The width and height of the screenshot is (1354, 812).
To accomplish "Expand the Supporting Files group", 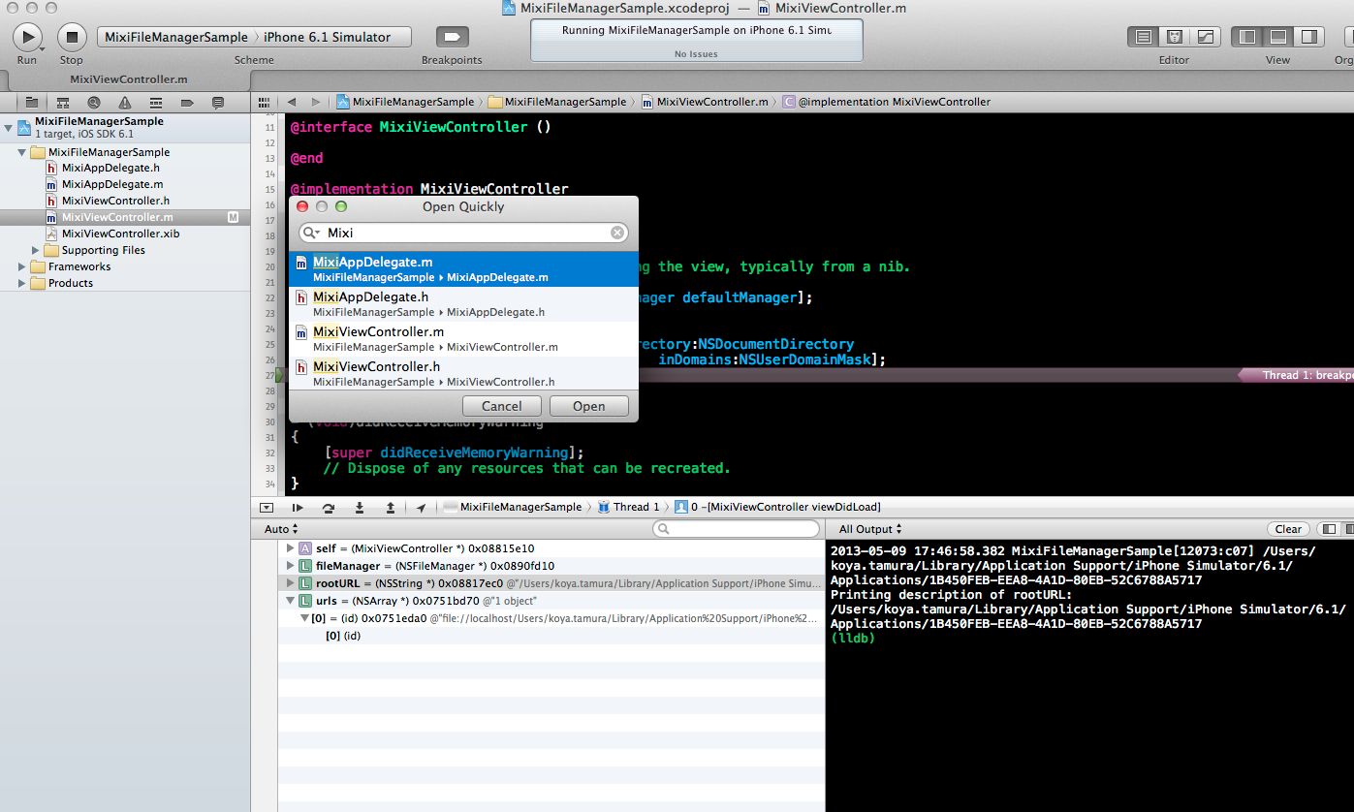I will [x=36, y=250].
